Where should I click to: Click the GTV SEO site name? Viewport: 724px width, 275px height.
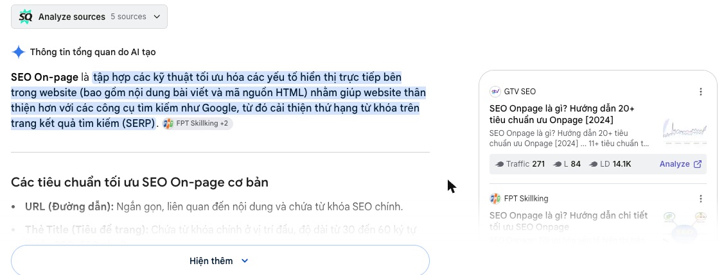pyautogui.click(x=520, y=92)
